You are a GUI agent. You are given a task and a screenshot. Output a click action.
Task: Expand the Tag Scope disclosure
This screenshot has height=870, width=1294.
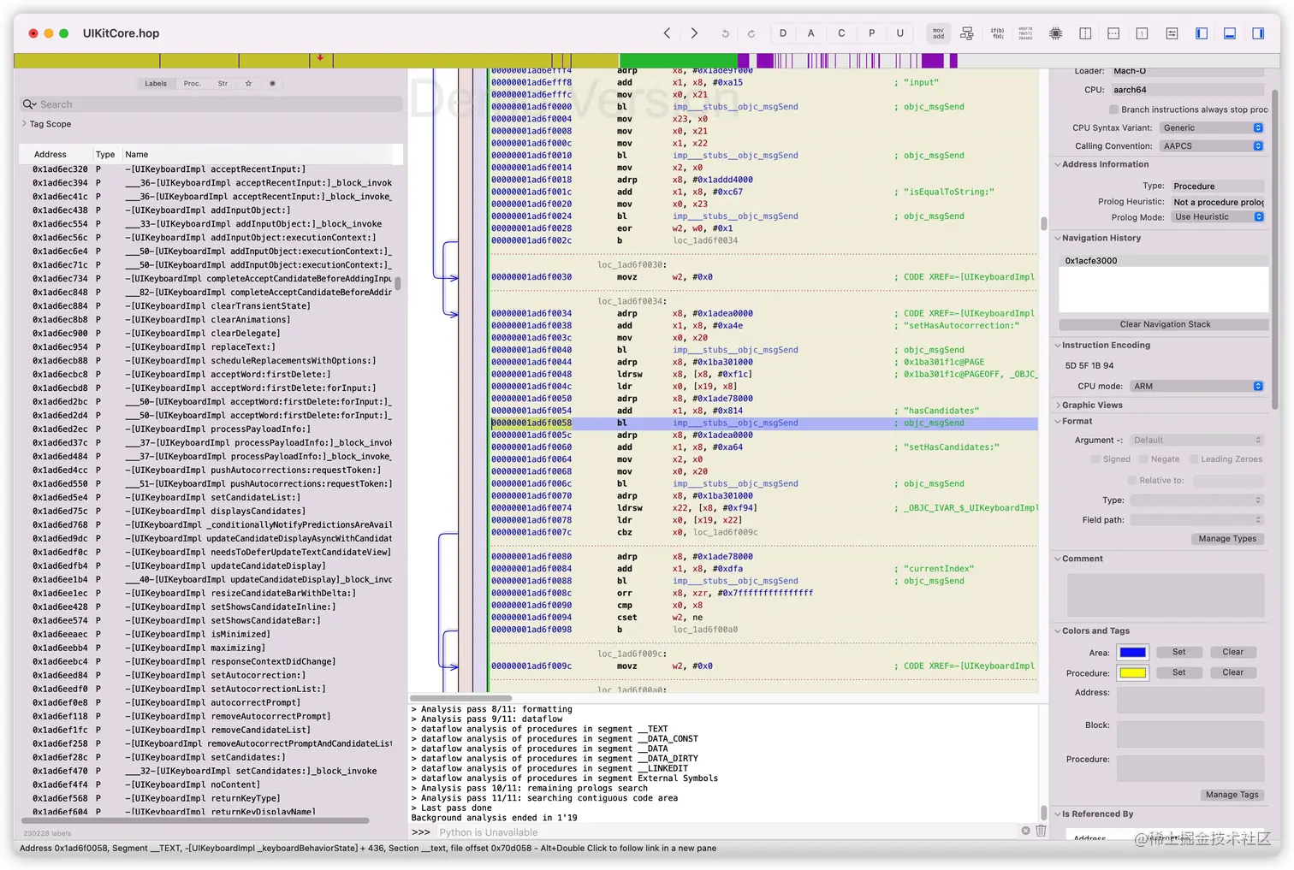[x=24, y=124]
